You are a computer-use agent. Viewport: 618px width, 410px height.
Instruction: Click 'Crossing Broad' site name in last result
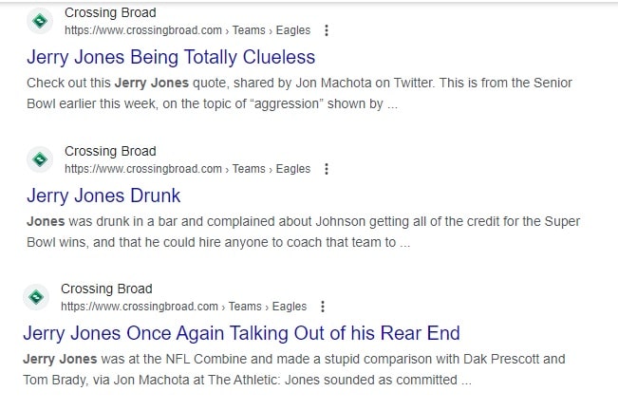click(x=106, y=289)
